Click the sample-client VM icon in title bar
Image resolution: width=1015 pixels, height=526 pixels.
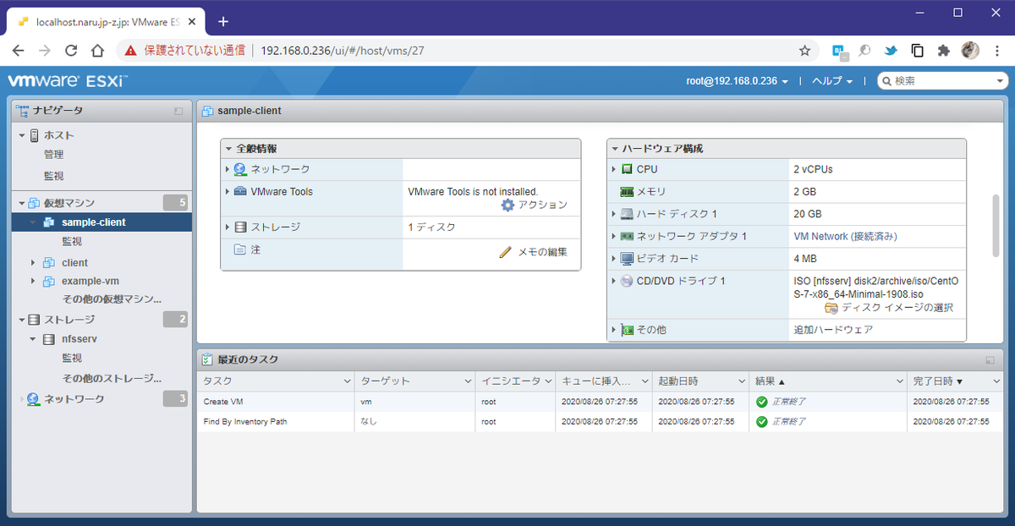[x=208, y=111]
